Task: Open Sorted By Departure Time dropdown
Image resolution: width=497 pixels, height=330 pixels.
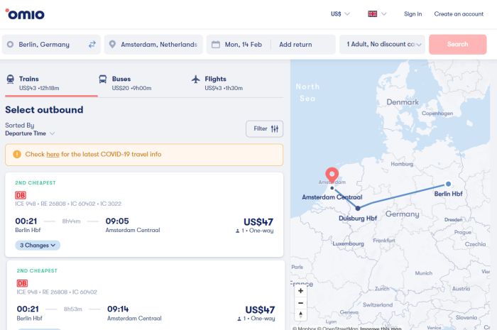Action: 30,133
